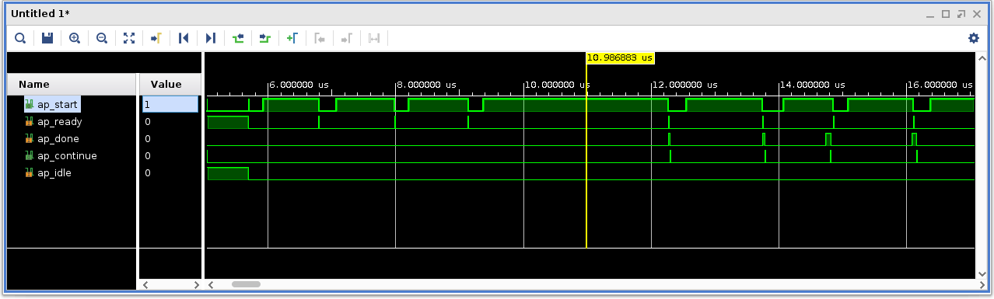This screenshot has width=994, height=299.
Task: Click the ap_idle value 0
Action: coord(148,172)
